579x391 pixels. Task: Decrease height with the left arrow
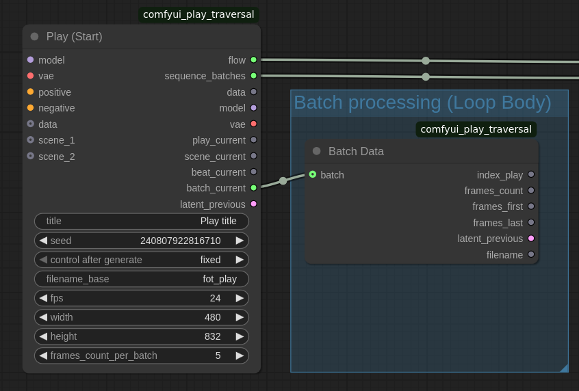43,336
